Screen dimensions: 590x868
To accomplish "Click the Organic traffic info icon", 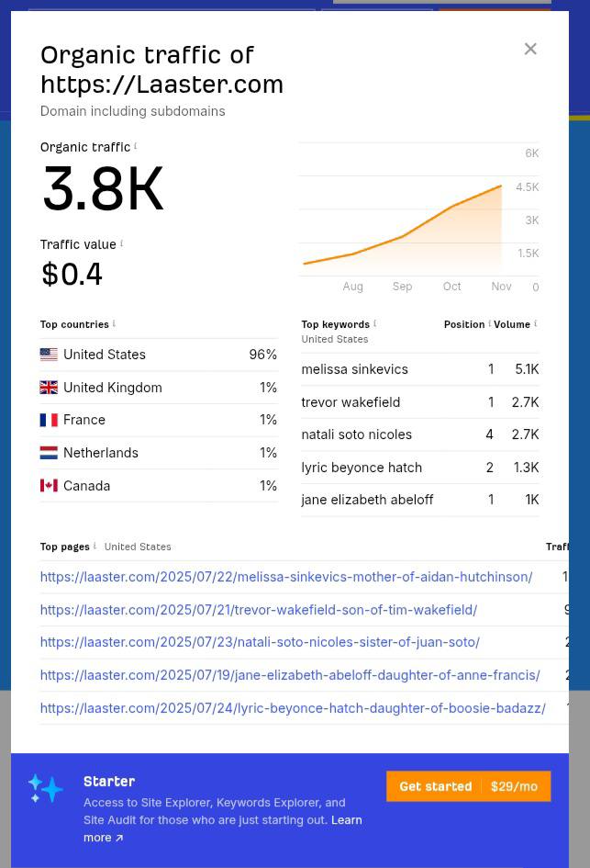I will tap(136, 146).
